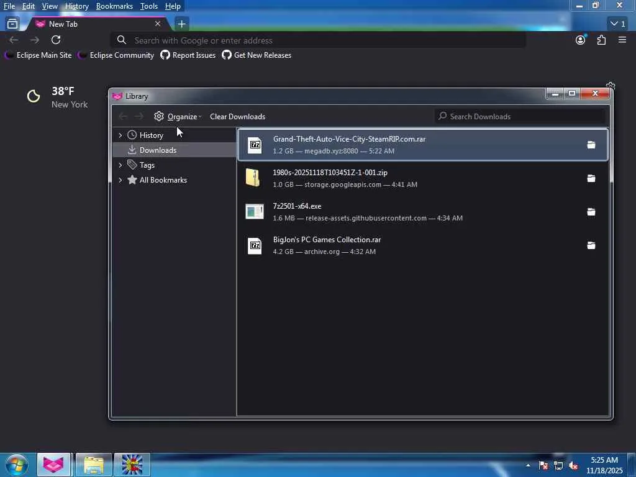Click the Organize gear icon in Library
This screenshot has width=636, height=477.
coord(158,116)
